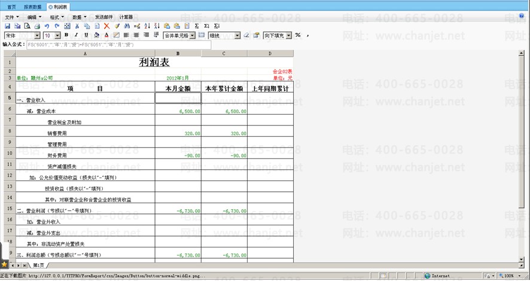Switch to the 报表数据 tab
This screenshot has height=281, width=530.
point(32,7)
